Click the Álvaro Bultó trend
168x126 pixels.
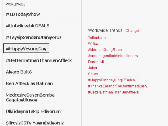click(x=19, y=72)
